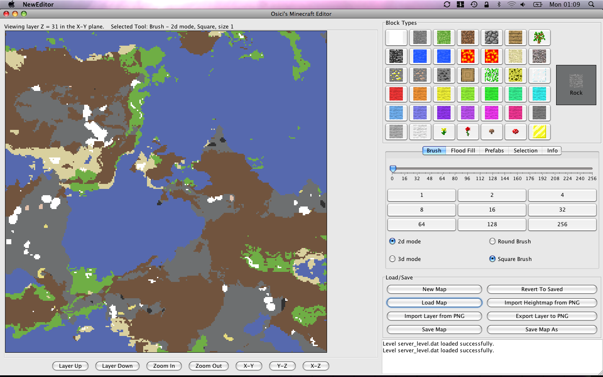Click the selected Rock block preview

point(576,85)
